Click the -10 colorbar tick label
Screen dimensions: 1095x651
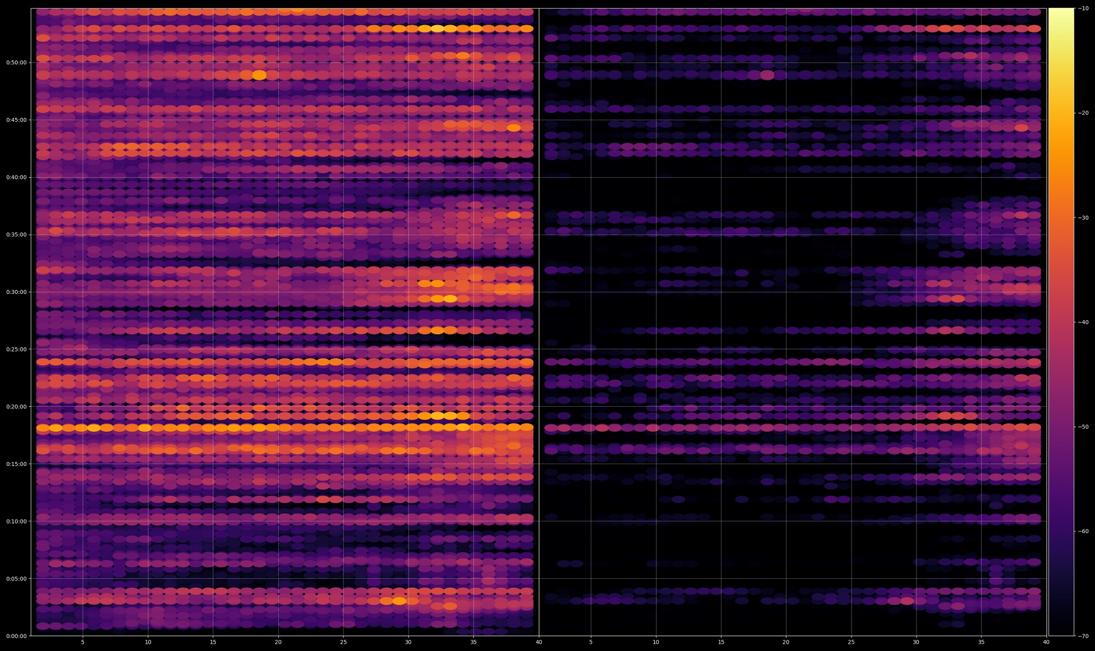point(1083,9)
